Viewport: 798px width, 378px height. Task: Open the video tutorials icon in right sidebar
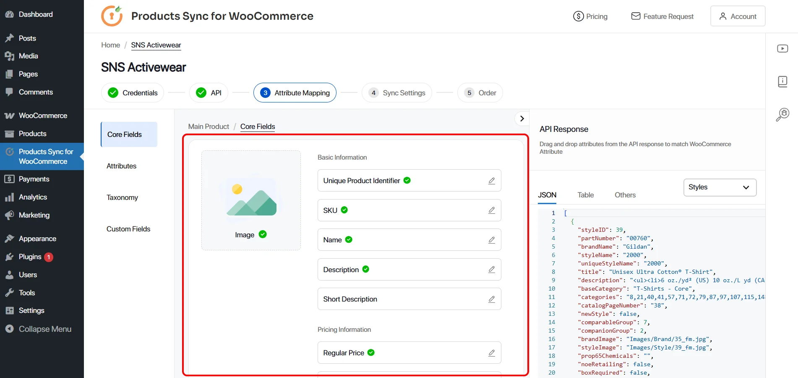coord(783,48)
